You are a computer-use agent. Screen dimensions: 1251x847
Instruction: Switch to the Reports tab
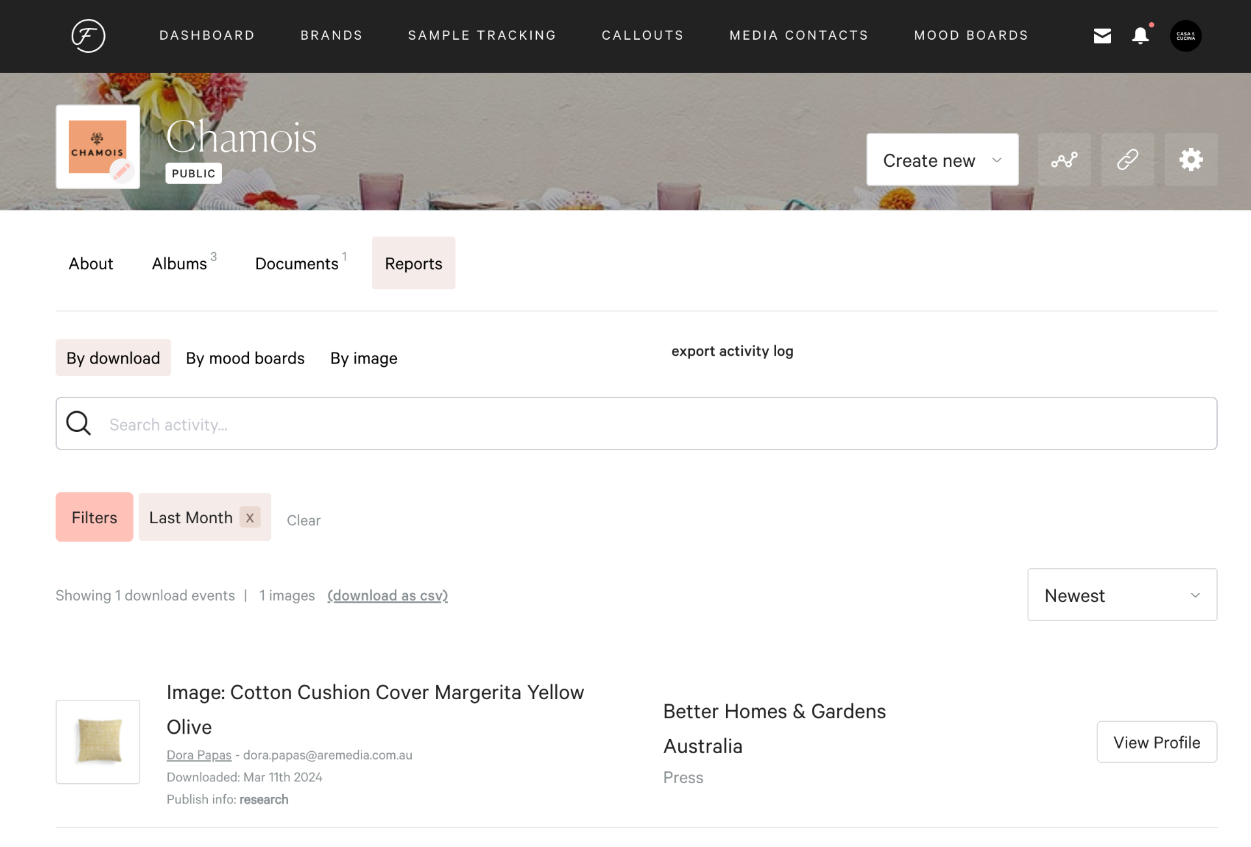coord(413,263)
